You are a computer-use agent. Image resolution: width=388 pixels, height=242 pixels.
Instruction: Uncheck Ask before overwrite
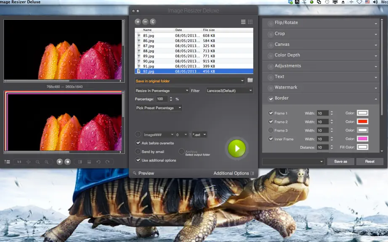138,143
